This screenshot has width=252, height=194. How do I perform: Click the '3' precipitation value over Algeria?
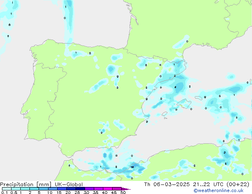tap(225, 152)
